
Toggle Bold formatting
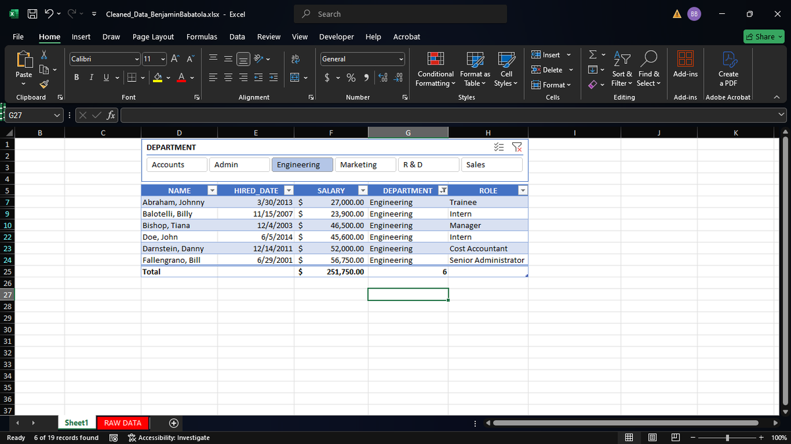76,78
